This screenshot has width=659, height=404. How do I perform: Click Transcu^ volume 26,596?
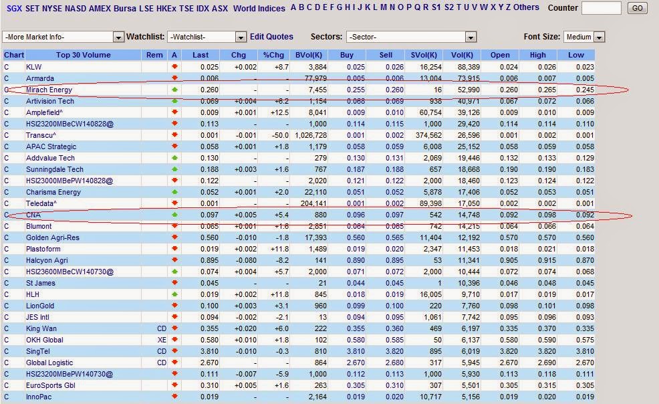click(x=469, y=135)
